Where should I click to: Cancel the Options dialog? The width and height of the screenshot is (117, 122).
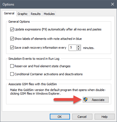[x=82, y=117]
